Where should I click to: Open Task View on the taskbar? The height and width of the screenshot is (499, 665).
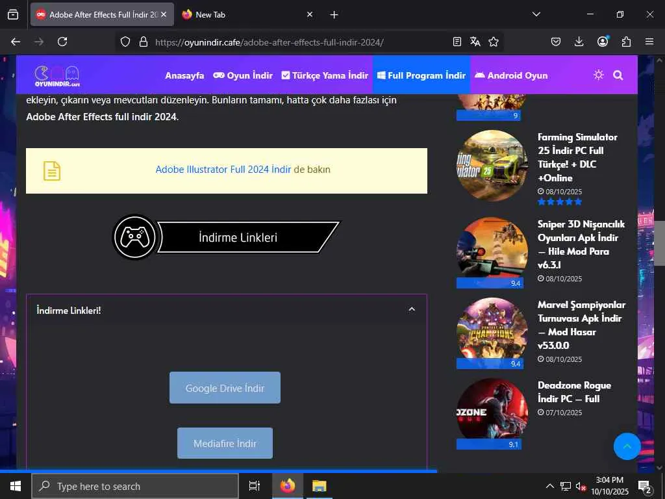tap(255, 486)
